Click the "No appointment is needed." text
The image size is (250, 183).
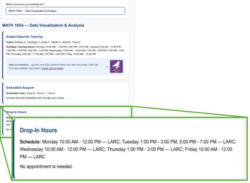[x=46, y=166]
